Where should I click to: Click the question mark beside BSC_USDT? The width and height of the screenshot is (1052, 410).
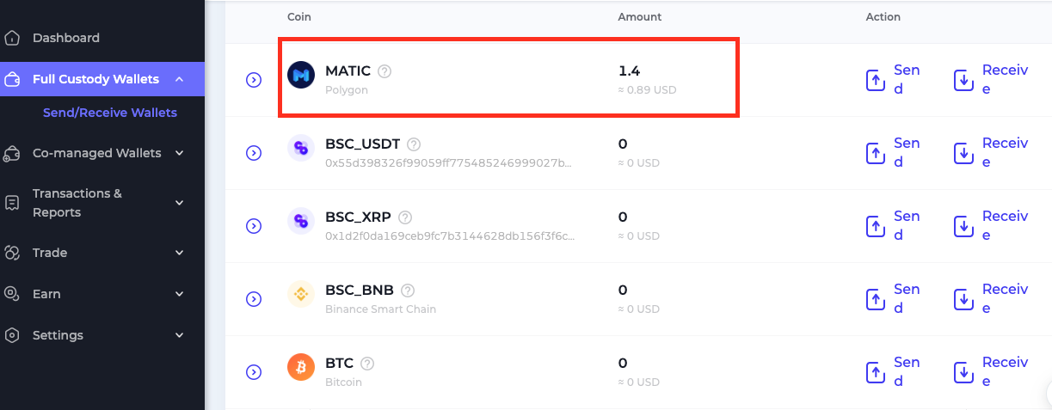pyautogui.click(x=414, y=144)
